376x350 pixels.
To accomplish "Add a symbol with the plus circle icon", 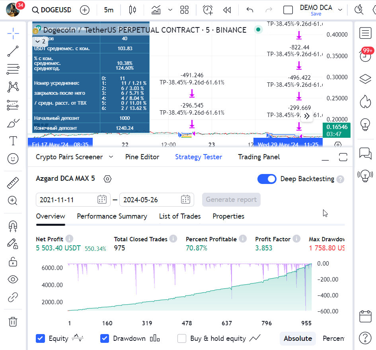I will point(85,10).
